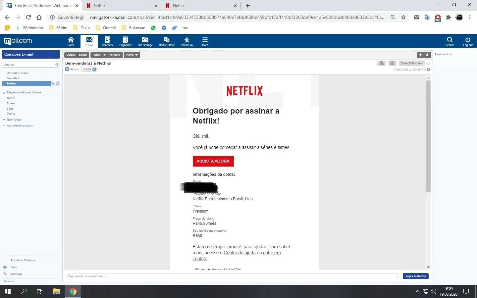Open the Drafts folder
477x298 pixels.
11,114
